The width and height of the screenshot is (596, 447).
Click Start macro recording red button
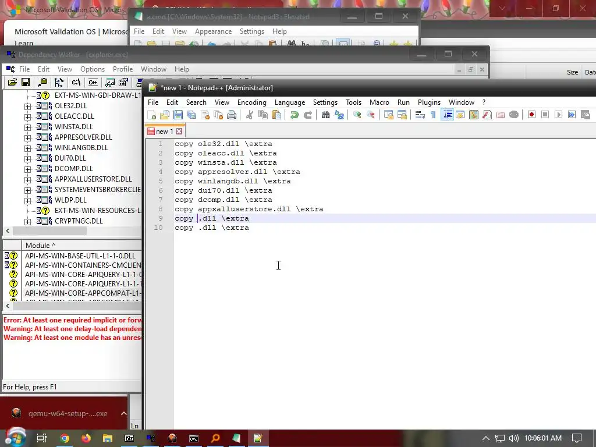coord(531,115)
